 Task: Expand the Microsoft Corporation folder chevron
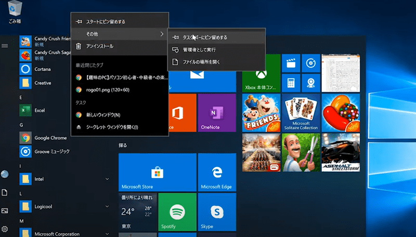click(x=107, y=234)
